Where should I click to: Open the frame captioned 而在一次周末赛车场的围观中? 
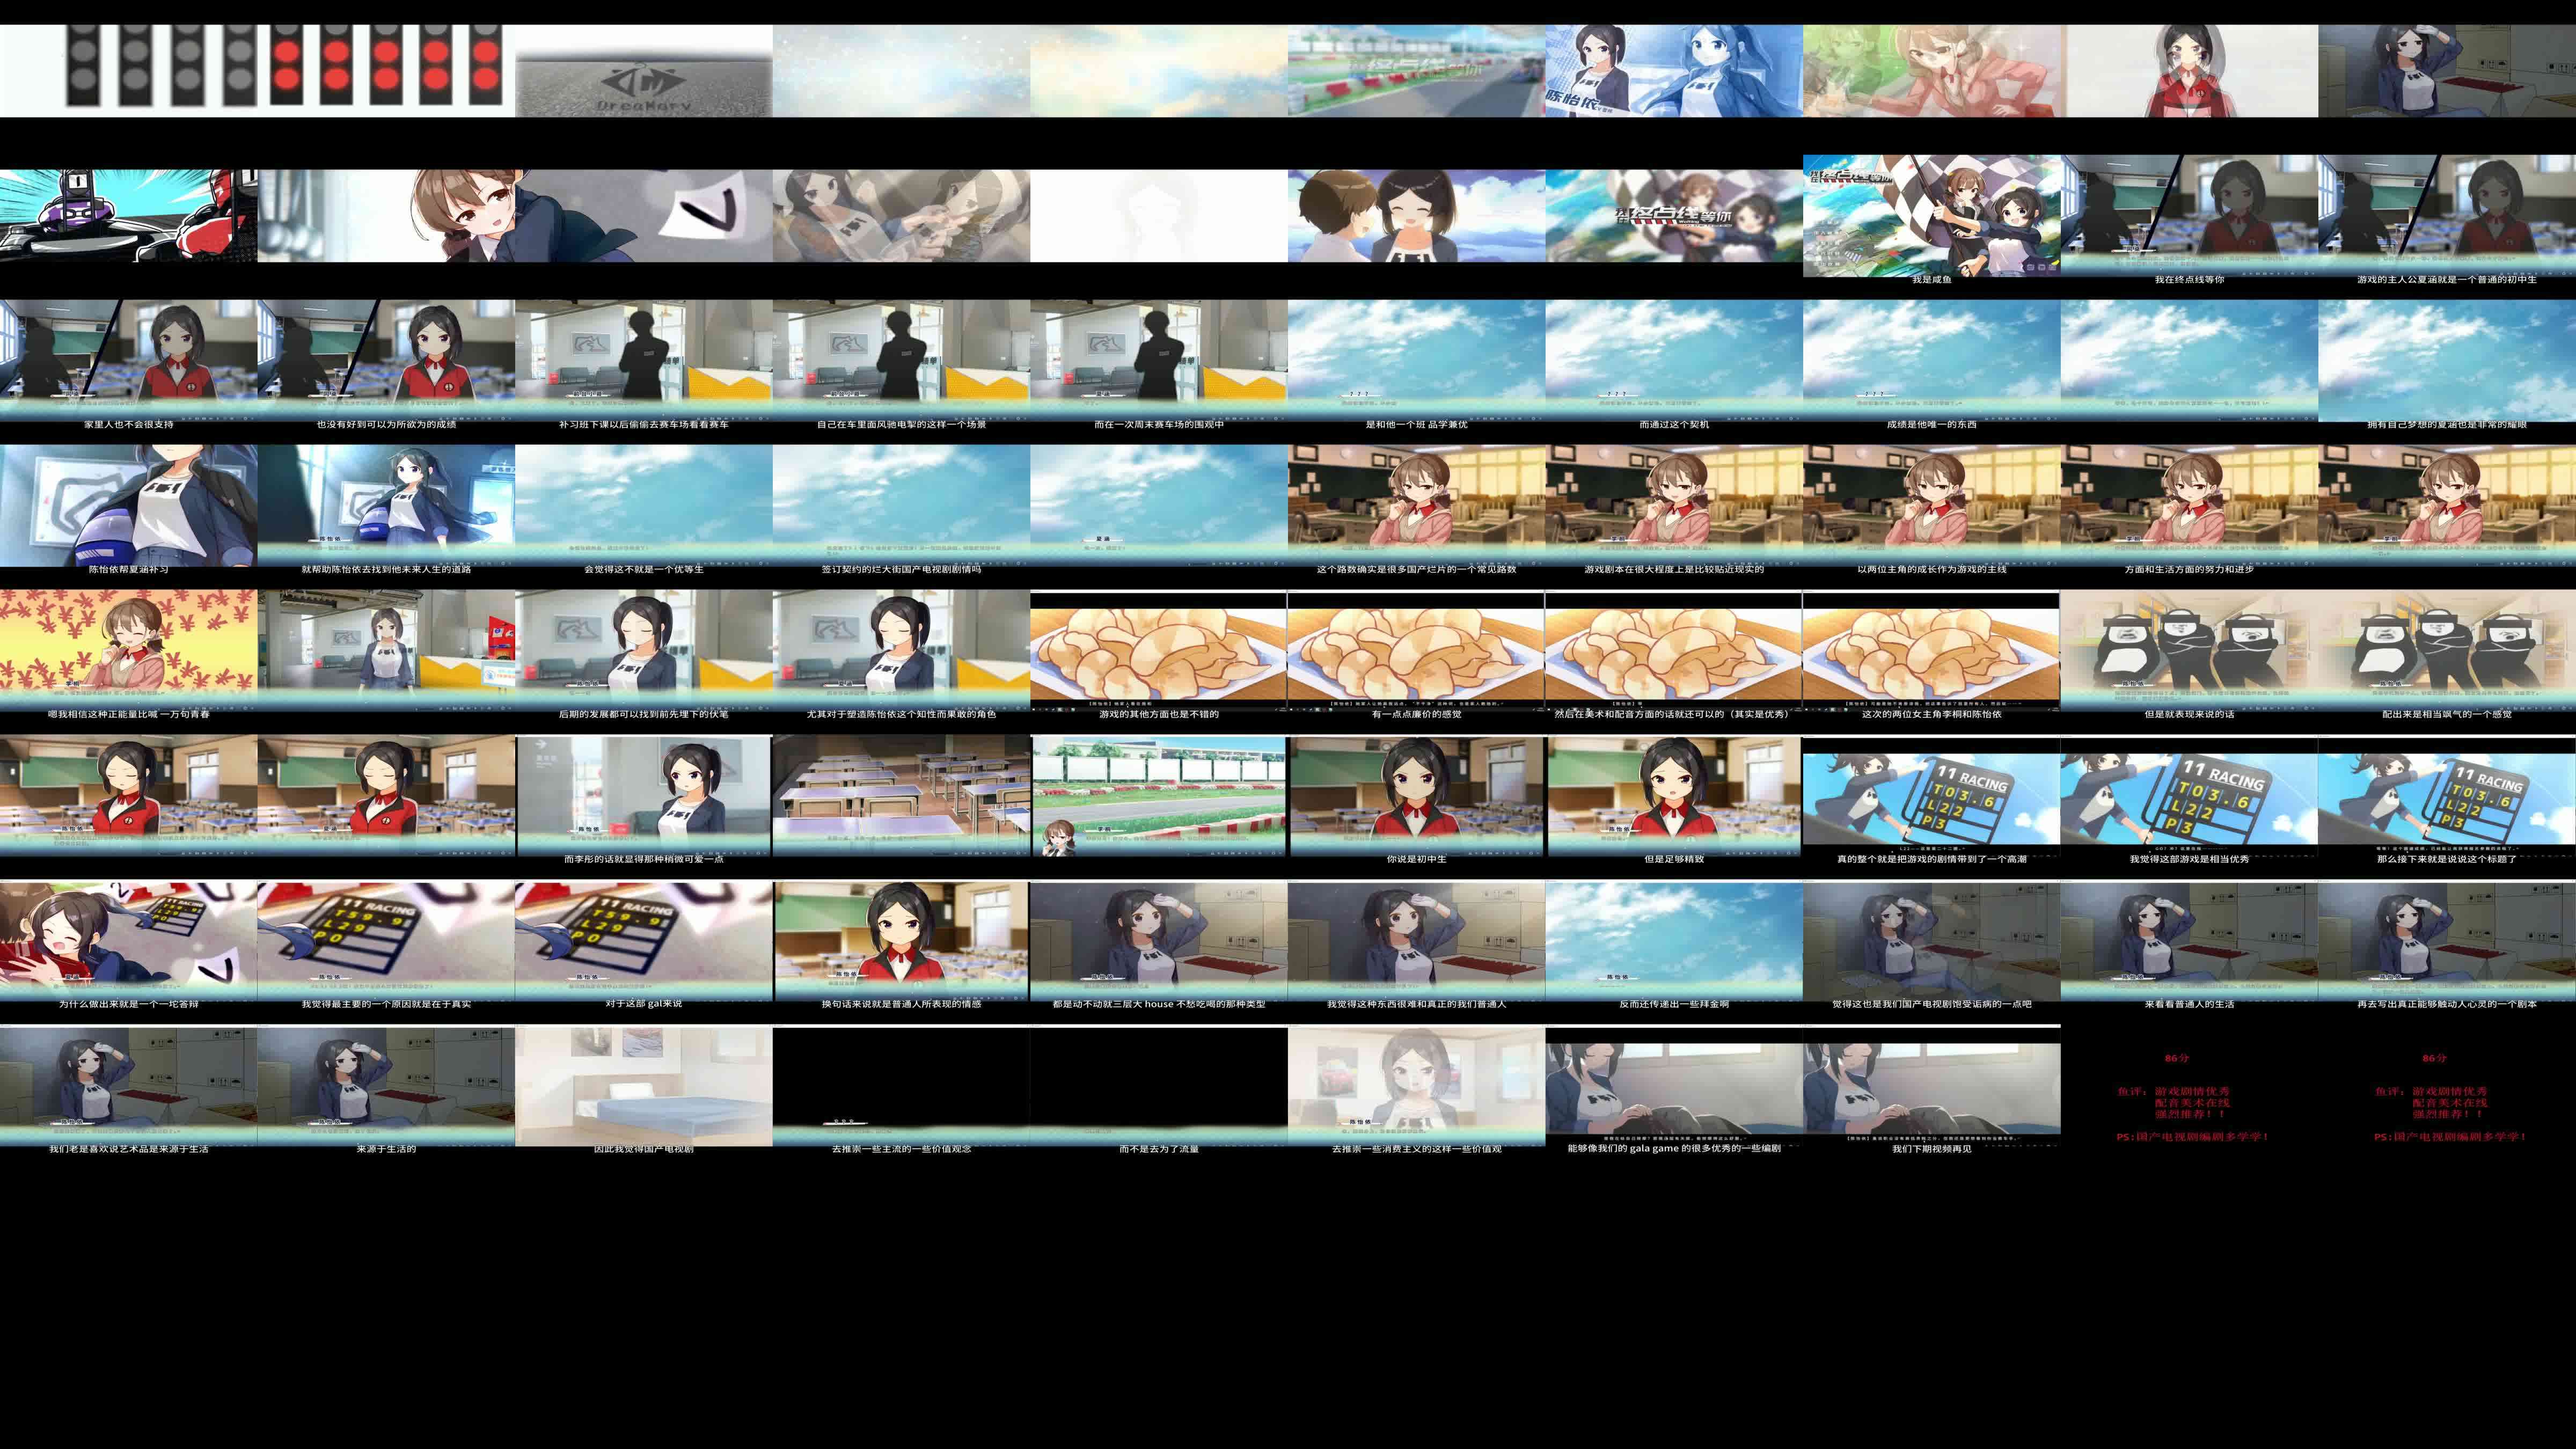click(1159, 361)
